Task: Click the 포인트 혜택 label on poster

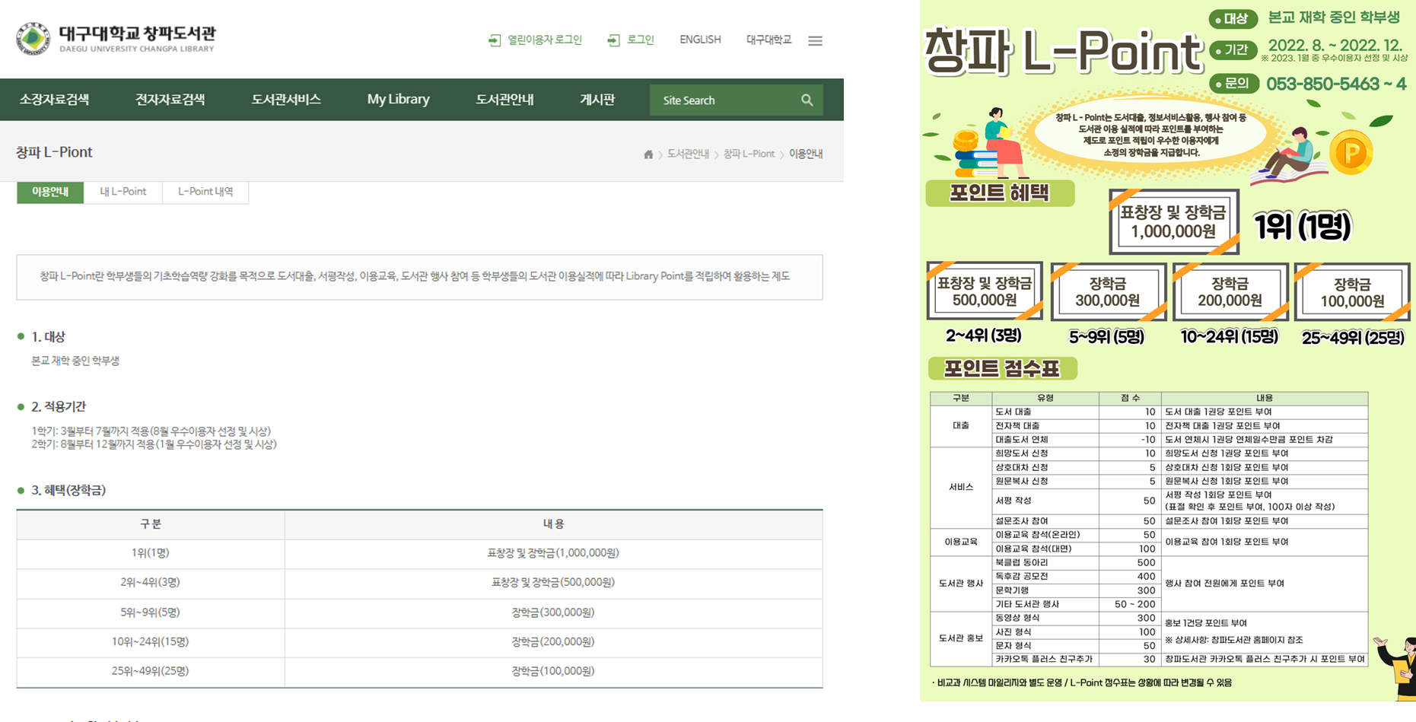Action: tap(1000, 193)
